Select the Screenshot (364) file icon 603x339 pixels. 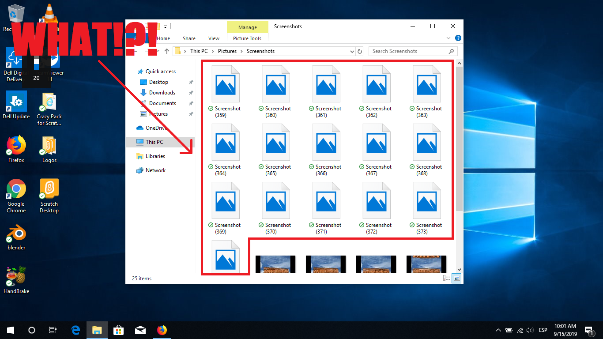(x=226, y=143)
